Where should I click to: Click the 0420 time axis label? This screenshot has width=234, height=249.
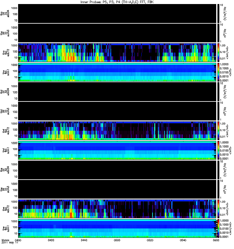[51, 240]
